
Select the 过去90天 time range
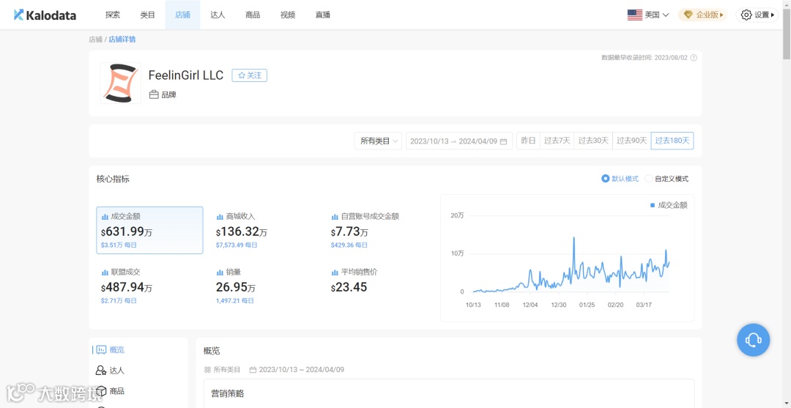(631, 141)
